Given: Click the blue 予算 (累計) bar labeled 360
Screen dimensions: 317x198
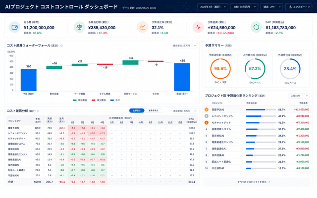Looking at the screenshot, I should click(x=29, y=80).
